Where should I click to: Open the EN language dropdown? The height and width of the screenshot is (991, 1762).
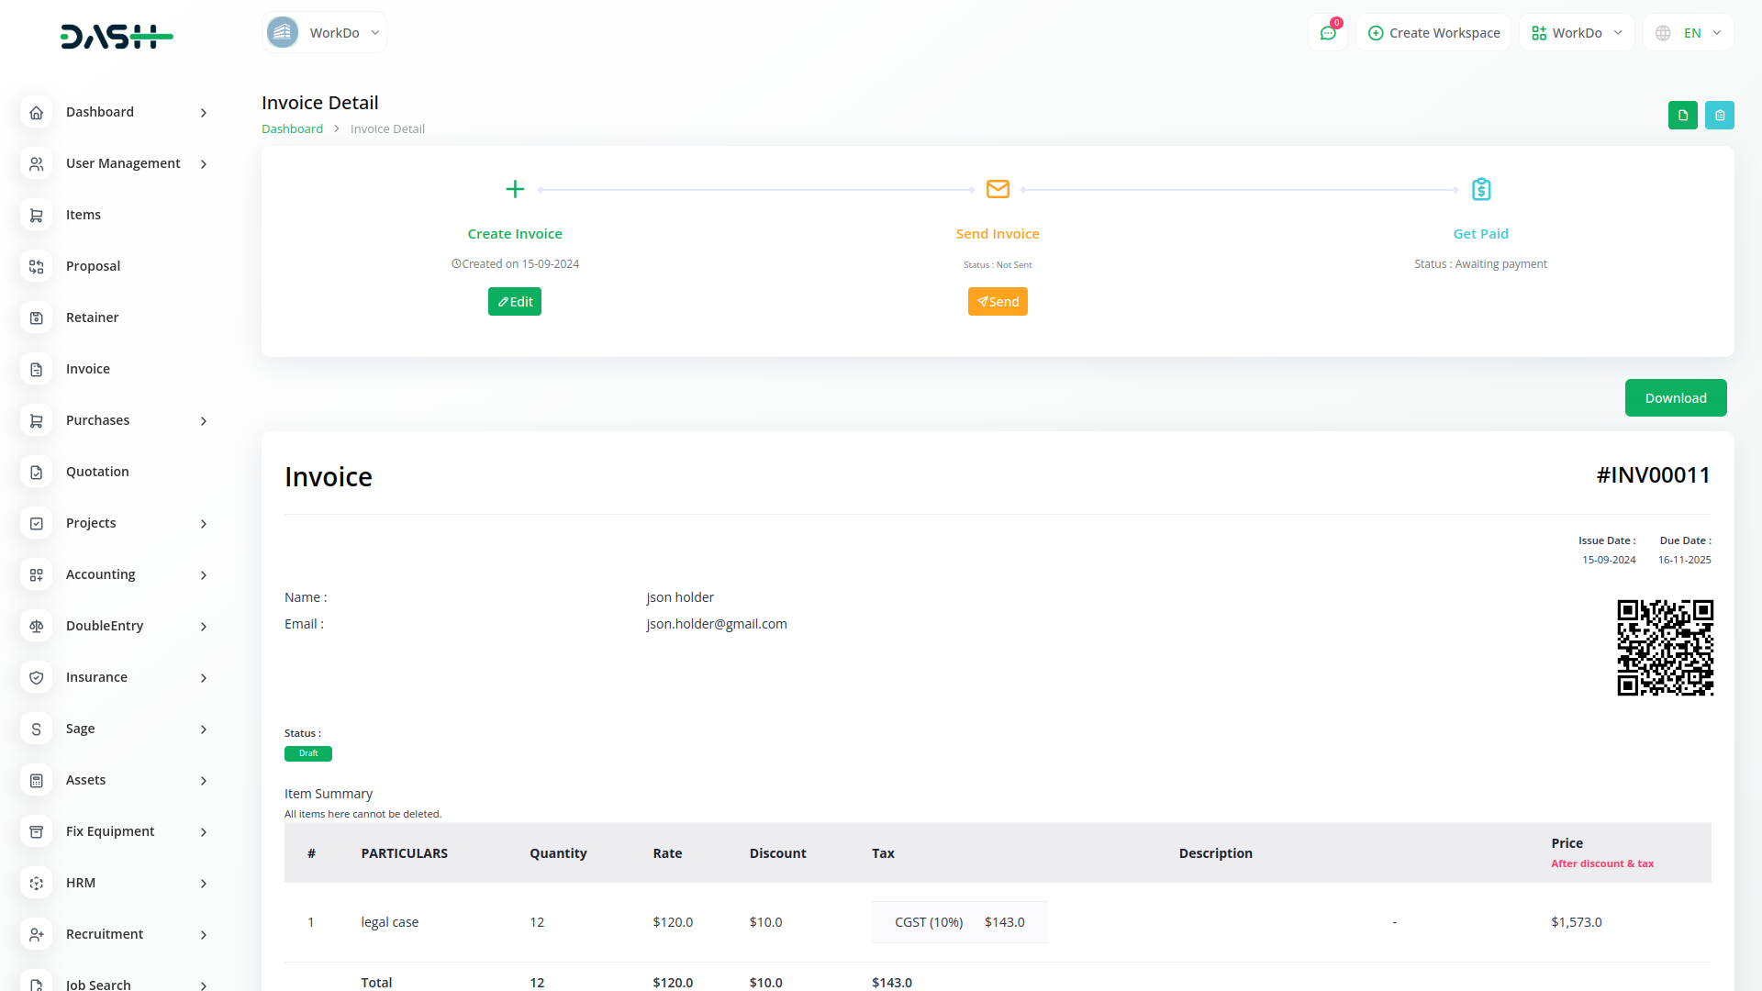click(1689, 33)
